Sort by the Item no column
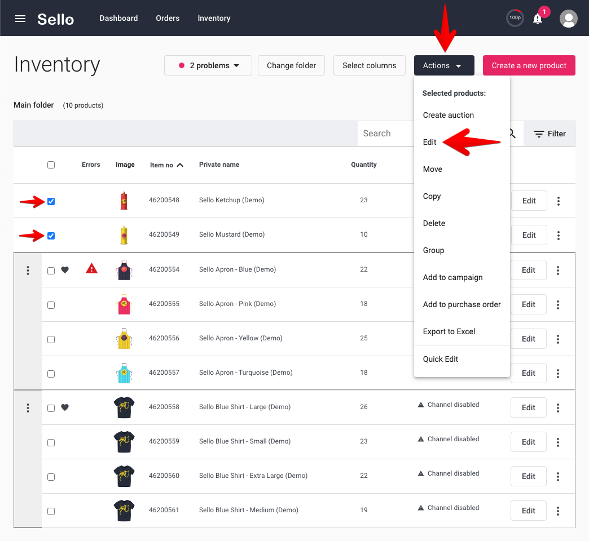This screenshot has height=541, width=589. 166,165
